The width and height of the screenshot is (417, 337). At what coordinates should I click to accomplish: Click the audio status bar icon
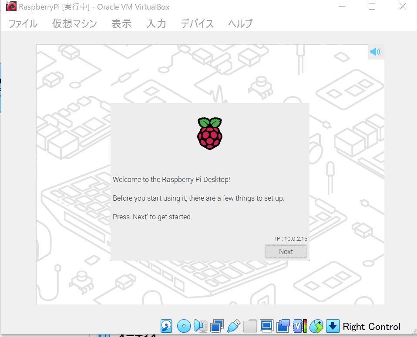[x=201, y=326]
